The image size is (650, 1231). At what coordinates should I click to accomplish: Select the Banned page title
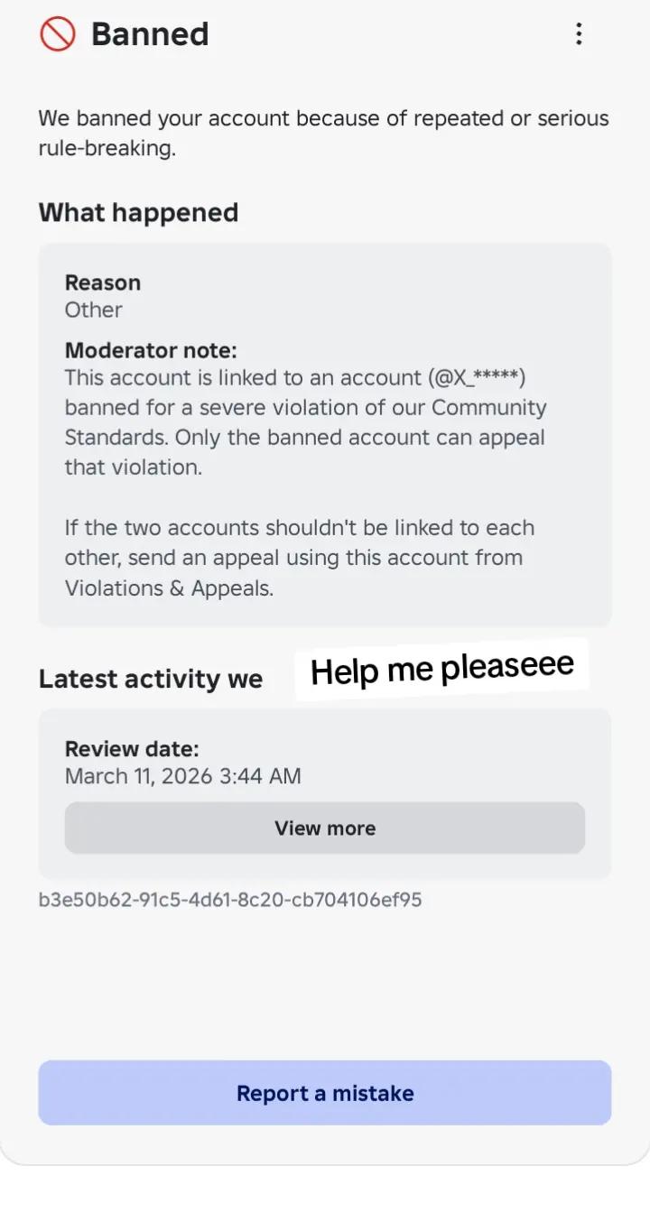coord(150,34)
